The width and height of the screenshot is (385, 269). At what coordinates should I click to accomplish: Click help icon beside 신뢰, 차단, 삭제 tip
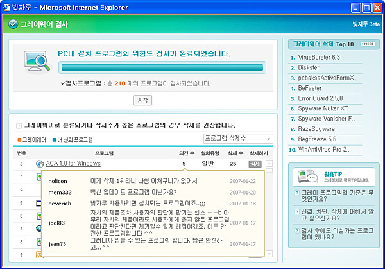297,211
